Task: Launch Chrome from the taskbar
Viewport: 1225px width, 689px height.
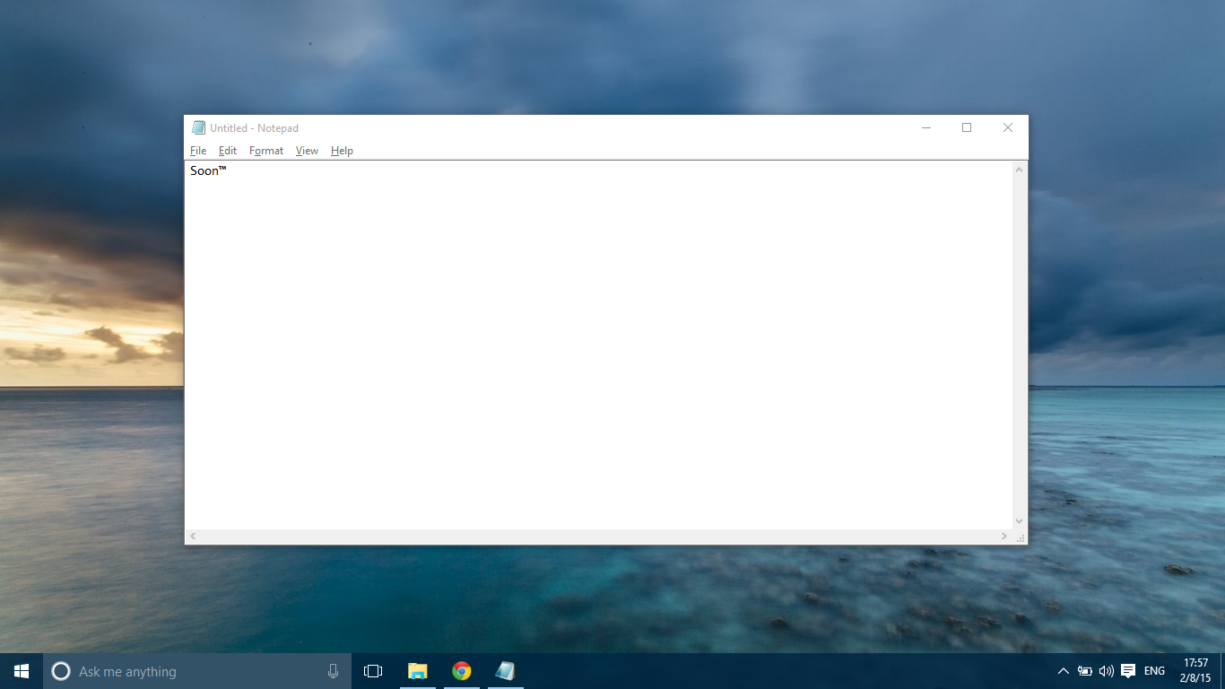Action: point(461,670)
